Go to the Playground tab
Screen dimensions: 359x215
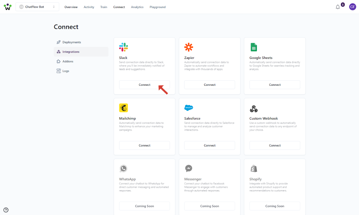157,7
